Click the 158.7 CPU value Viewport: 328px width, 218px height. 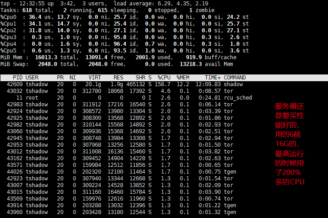tap(163, 84)
